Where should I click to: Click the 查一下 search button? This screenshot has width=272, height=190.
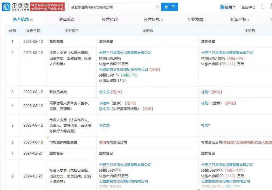coord(169,7)
